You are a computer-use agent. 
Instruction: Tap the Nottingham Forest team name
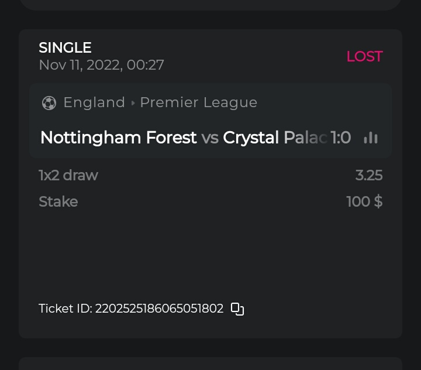118,138
